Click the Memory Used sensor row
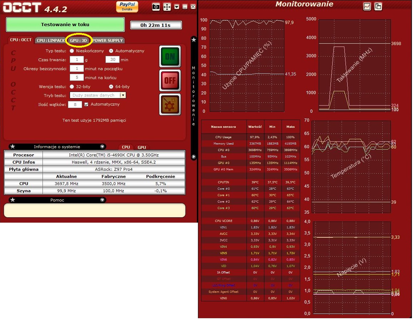 pos(250,144)
